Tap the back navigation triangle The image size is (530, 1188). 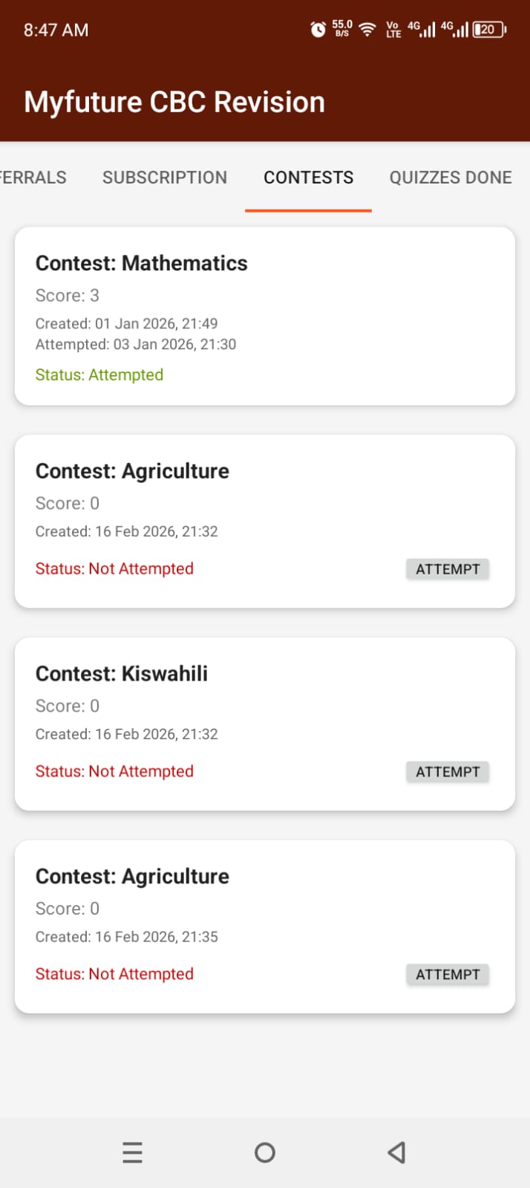coord(396,1152)
